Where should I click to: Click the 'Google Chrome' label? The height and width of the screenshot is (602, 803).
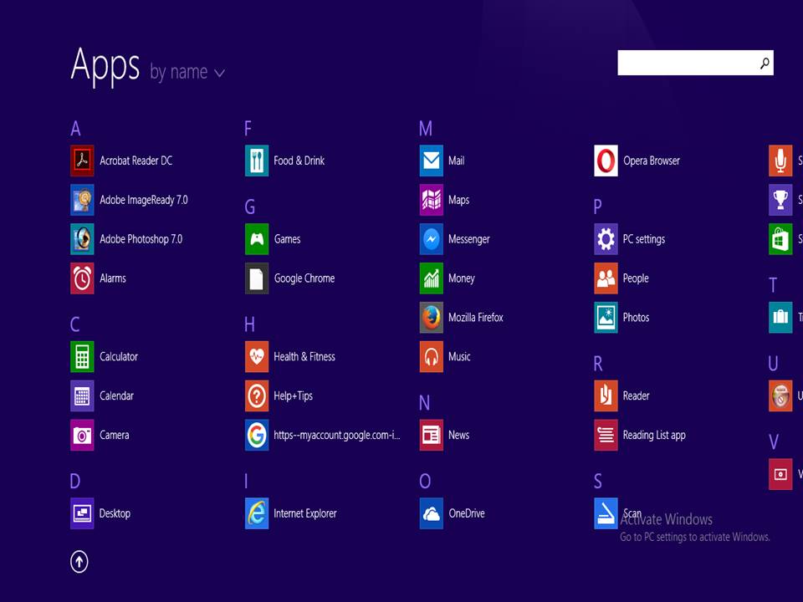click(304, 278)
